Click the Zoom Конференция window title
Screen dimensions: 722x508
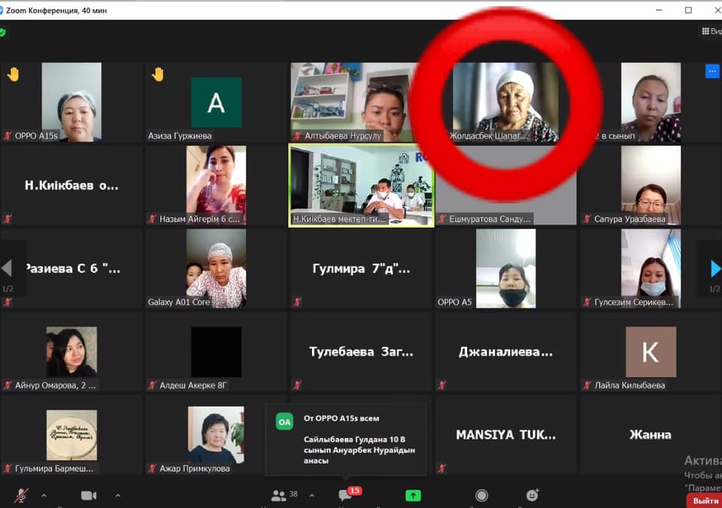pyautogui.click(x=56, y=10)
